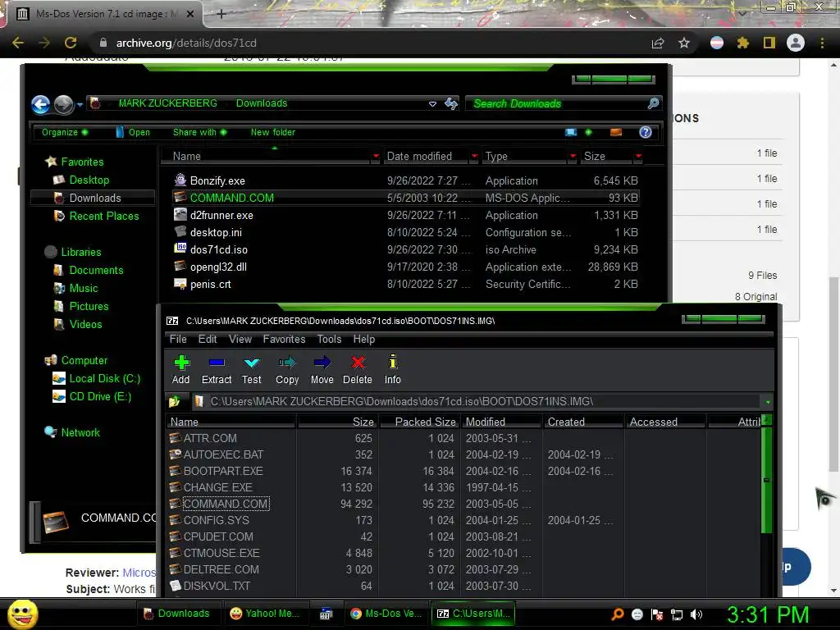Select AUTOEXEC.BAT row in 7-Zip
The image size is (840, 630).
pyautogui.click(x=463, y=454)
